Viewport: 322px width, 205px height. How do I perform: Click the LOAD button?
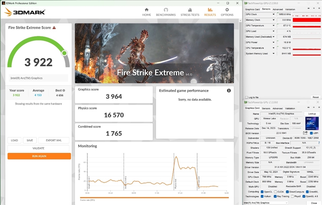[x=14, y=140]
